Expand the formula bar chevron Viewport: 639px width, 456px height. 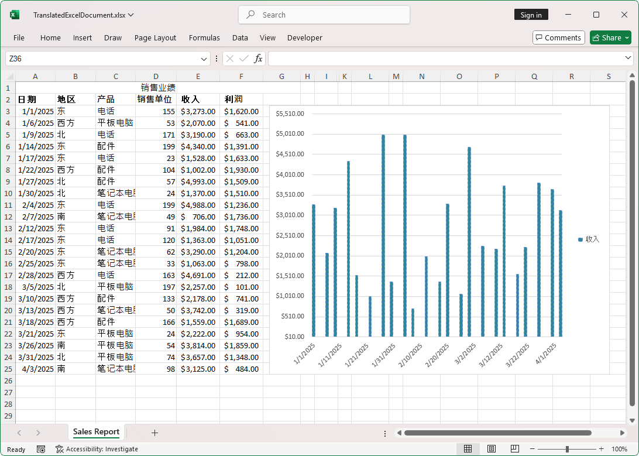click(x=628, y=58)
